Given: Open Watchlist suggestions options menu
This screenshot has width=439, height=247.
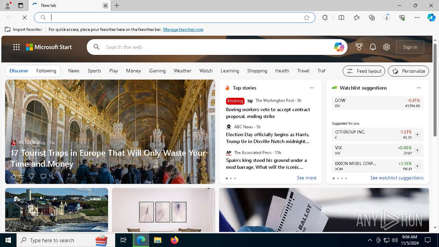Looking at the screenshot, I should 419,88.
